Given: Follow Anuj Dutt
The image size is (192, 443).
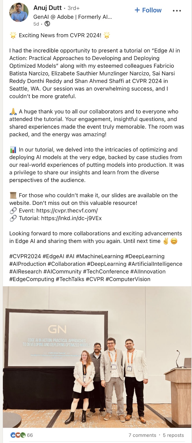Looking at the screenshot, I should pos(148,10).
